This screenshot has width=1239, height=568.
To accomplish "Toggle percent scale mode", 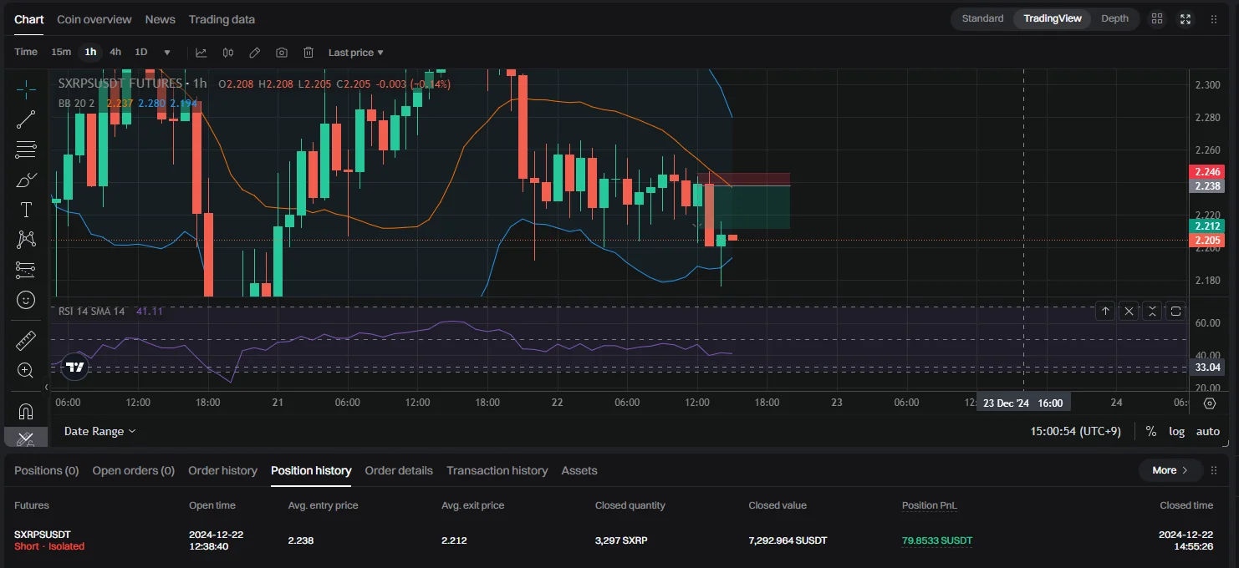I will click(1151, 431).
